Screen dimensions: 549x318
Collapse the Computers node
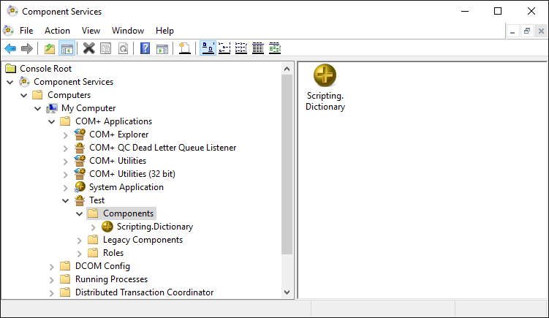(24, 95)
